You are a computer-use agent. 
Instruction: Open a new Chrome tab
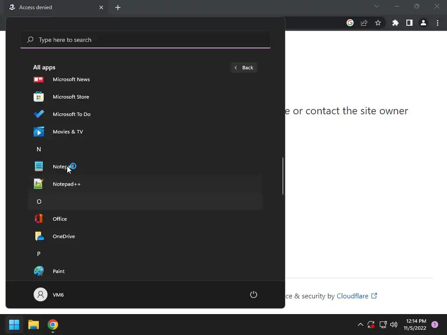pyautogui.click(x=118, y=7)
